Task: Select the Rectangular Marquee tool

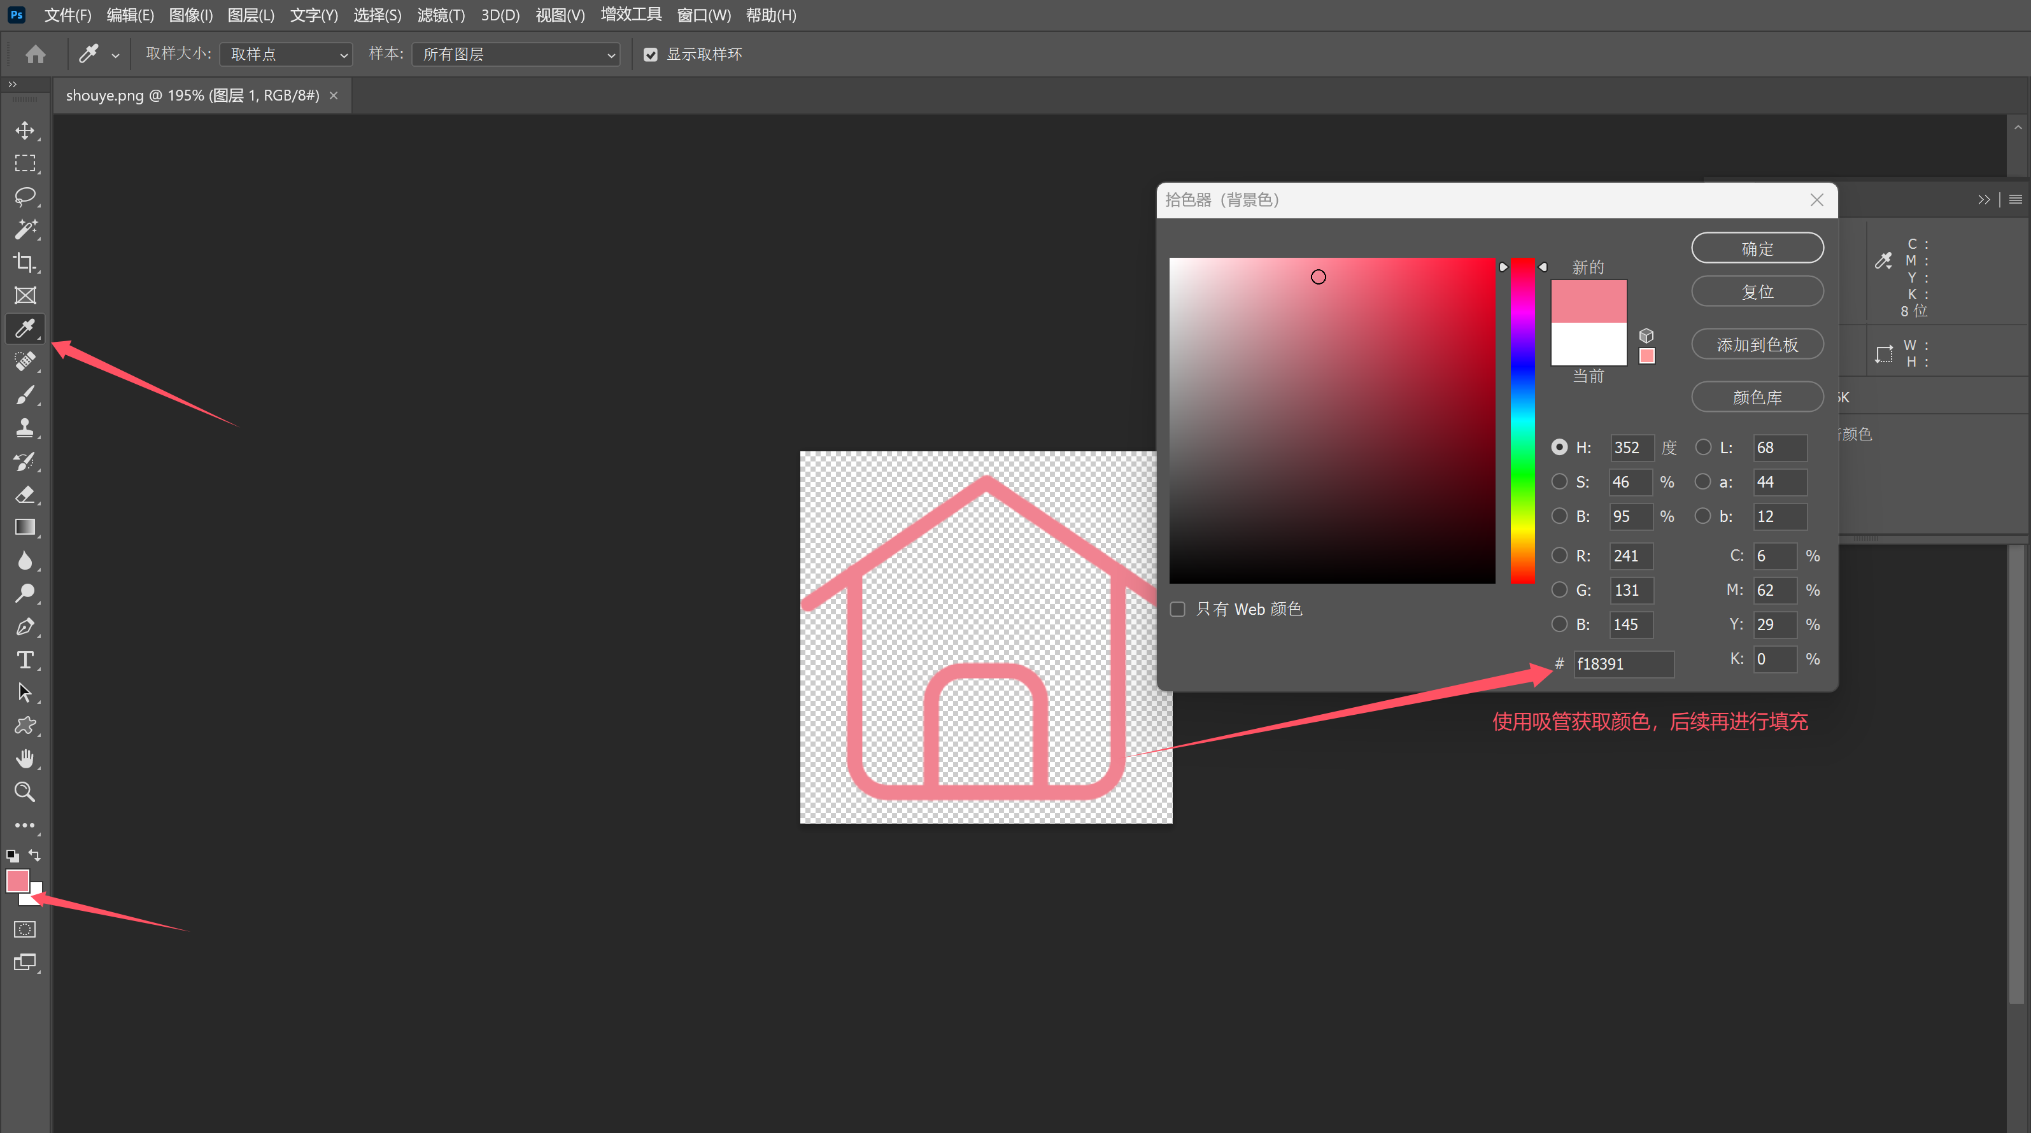Action: [x=24, y=163]
